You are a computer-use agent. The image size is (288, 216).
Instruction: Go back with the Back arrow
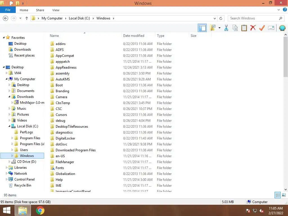[x=6, y=18]
